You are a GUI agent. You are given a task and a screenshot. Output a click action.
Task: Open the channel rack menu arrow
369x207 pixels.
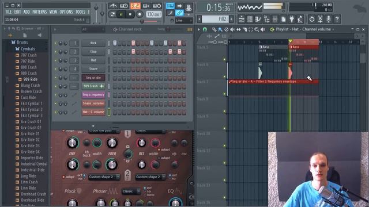click(55, 29)
